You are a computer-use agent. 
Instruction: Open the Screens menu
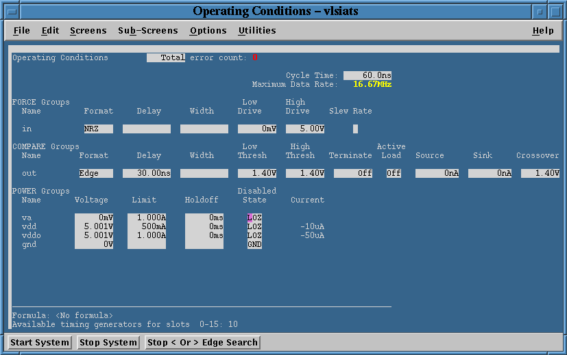(x=88, y=31)
